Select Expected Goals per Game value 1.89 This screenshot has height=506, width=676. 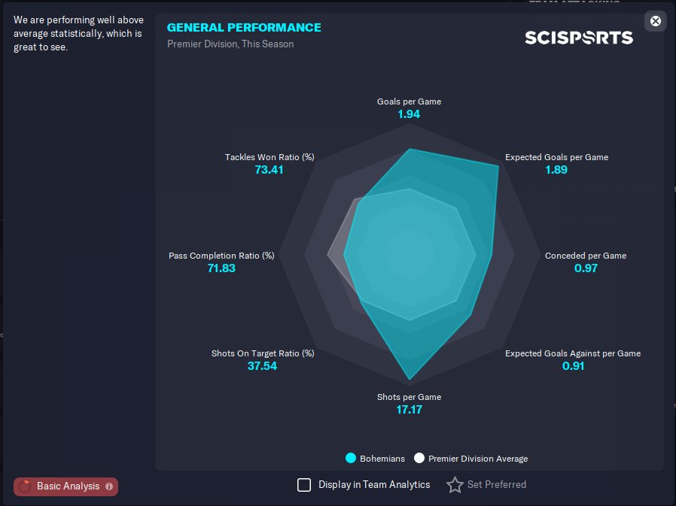(x=556, y=170)
